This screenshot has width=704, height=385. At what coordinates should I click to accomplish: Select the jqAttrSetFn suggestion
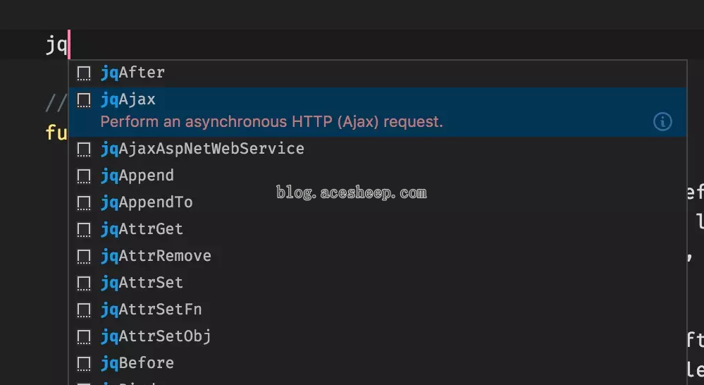152,310
